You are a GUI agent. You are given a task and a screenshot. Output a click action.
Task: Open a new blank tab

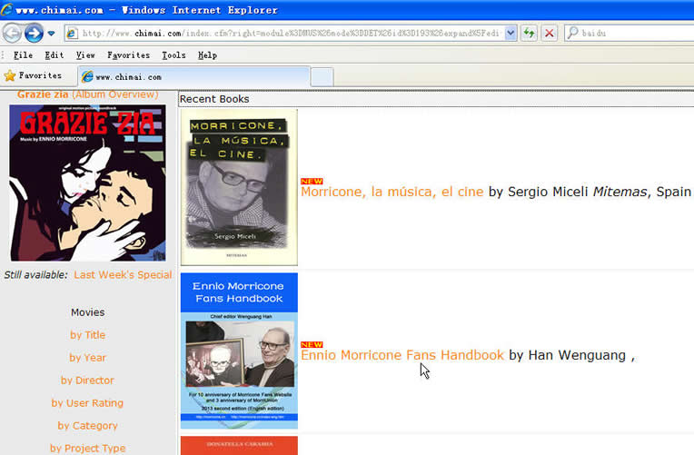322,77
